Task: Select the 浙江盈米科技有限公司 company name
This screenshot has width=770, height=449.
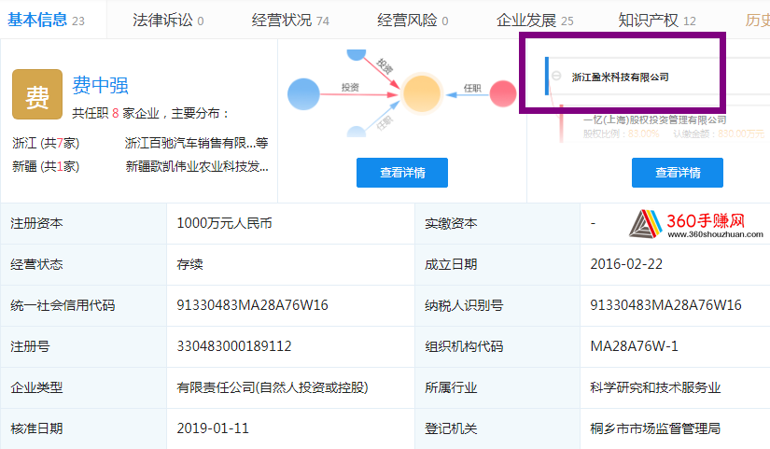Action: [621, 77]
